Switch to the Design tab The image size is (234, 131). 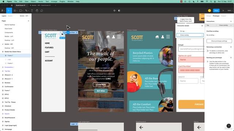click(209, 16)
